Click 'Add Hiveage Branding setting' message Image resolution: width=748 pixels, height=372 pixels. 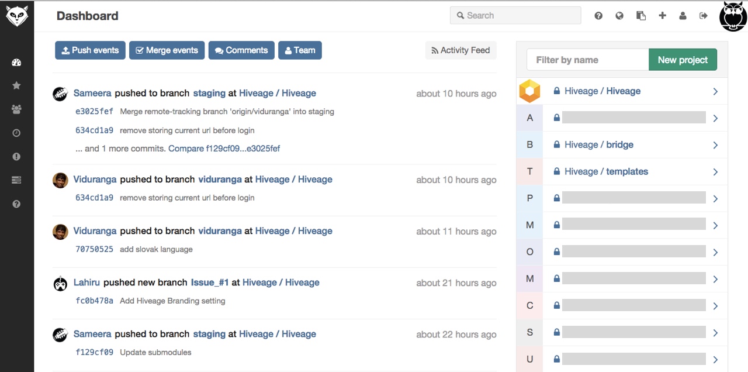coord(172,301)
